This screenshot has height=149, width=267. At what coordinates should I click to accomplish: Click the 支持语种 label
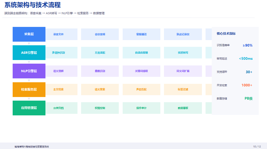tap(222, 72)
